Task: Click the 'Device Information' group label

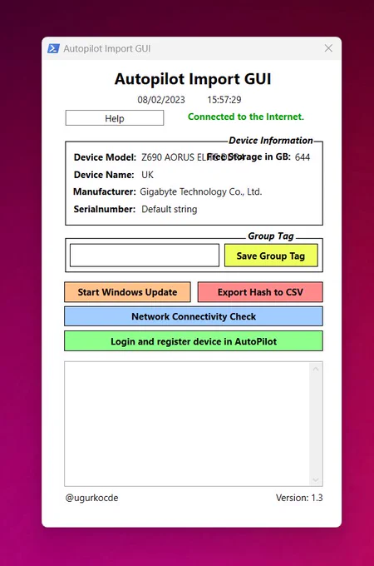Action: (x=271, y=141)
